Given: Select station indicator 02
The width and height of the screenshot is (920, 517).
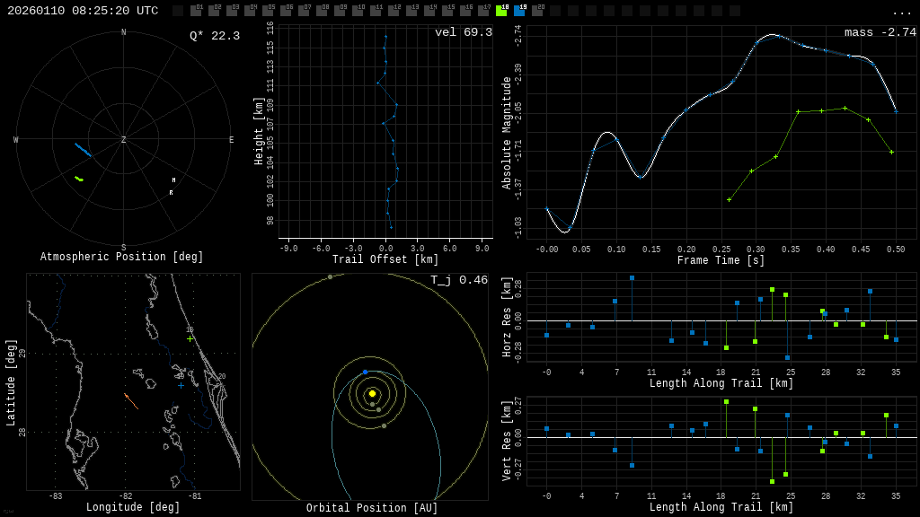Looking at the screenshot, I should [214, 11].
